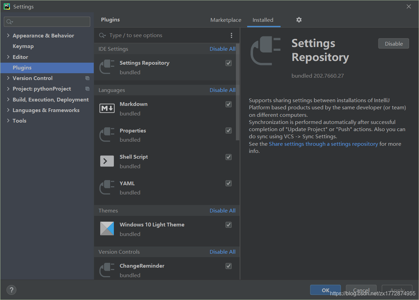Image resolution: width=419 pixels, height=300 pixels.
Task: Click the Disable button for Settings Repository
Action: coord(394,44)
